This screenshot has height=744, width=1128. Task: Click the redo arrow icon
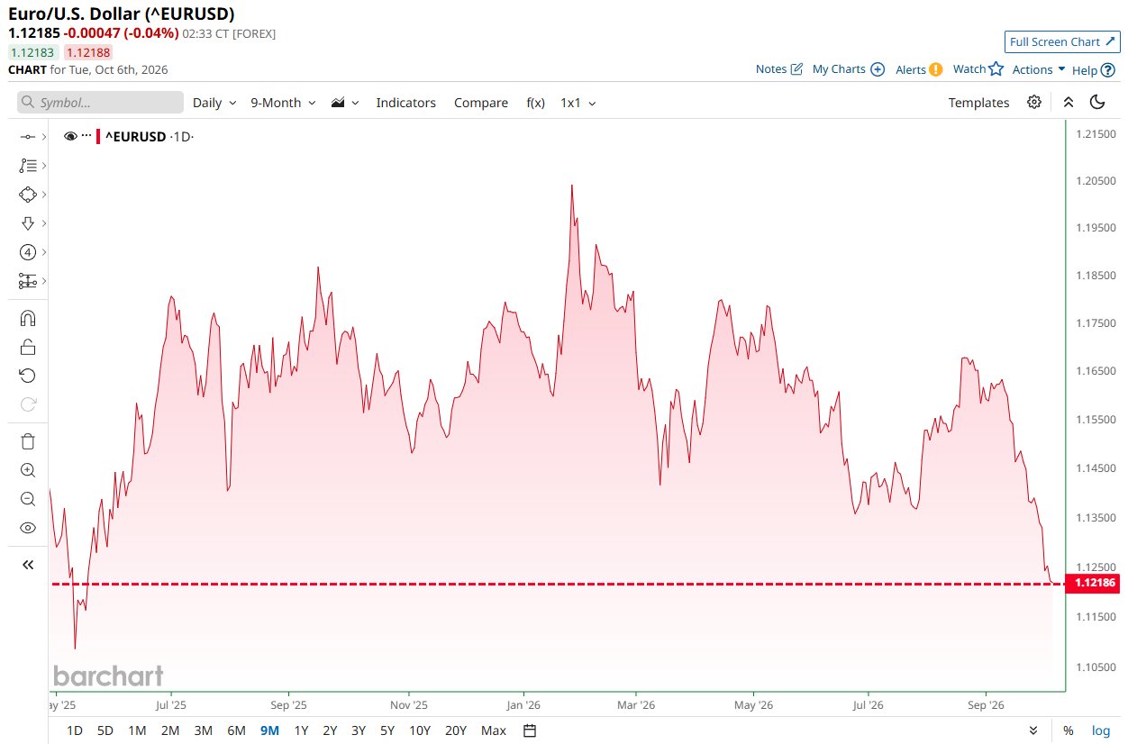pos(27,404)
